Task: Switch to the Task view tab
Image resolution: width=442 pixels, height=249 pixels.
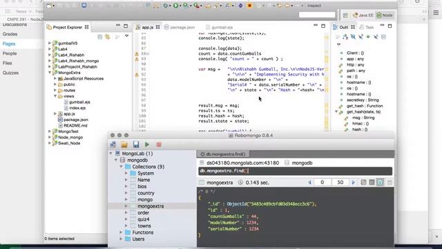Action: pos(367,28)
